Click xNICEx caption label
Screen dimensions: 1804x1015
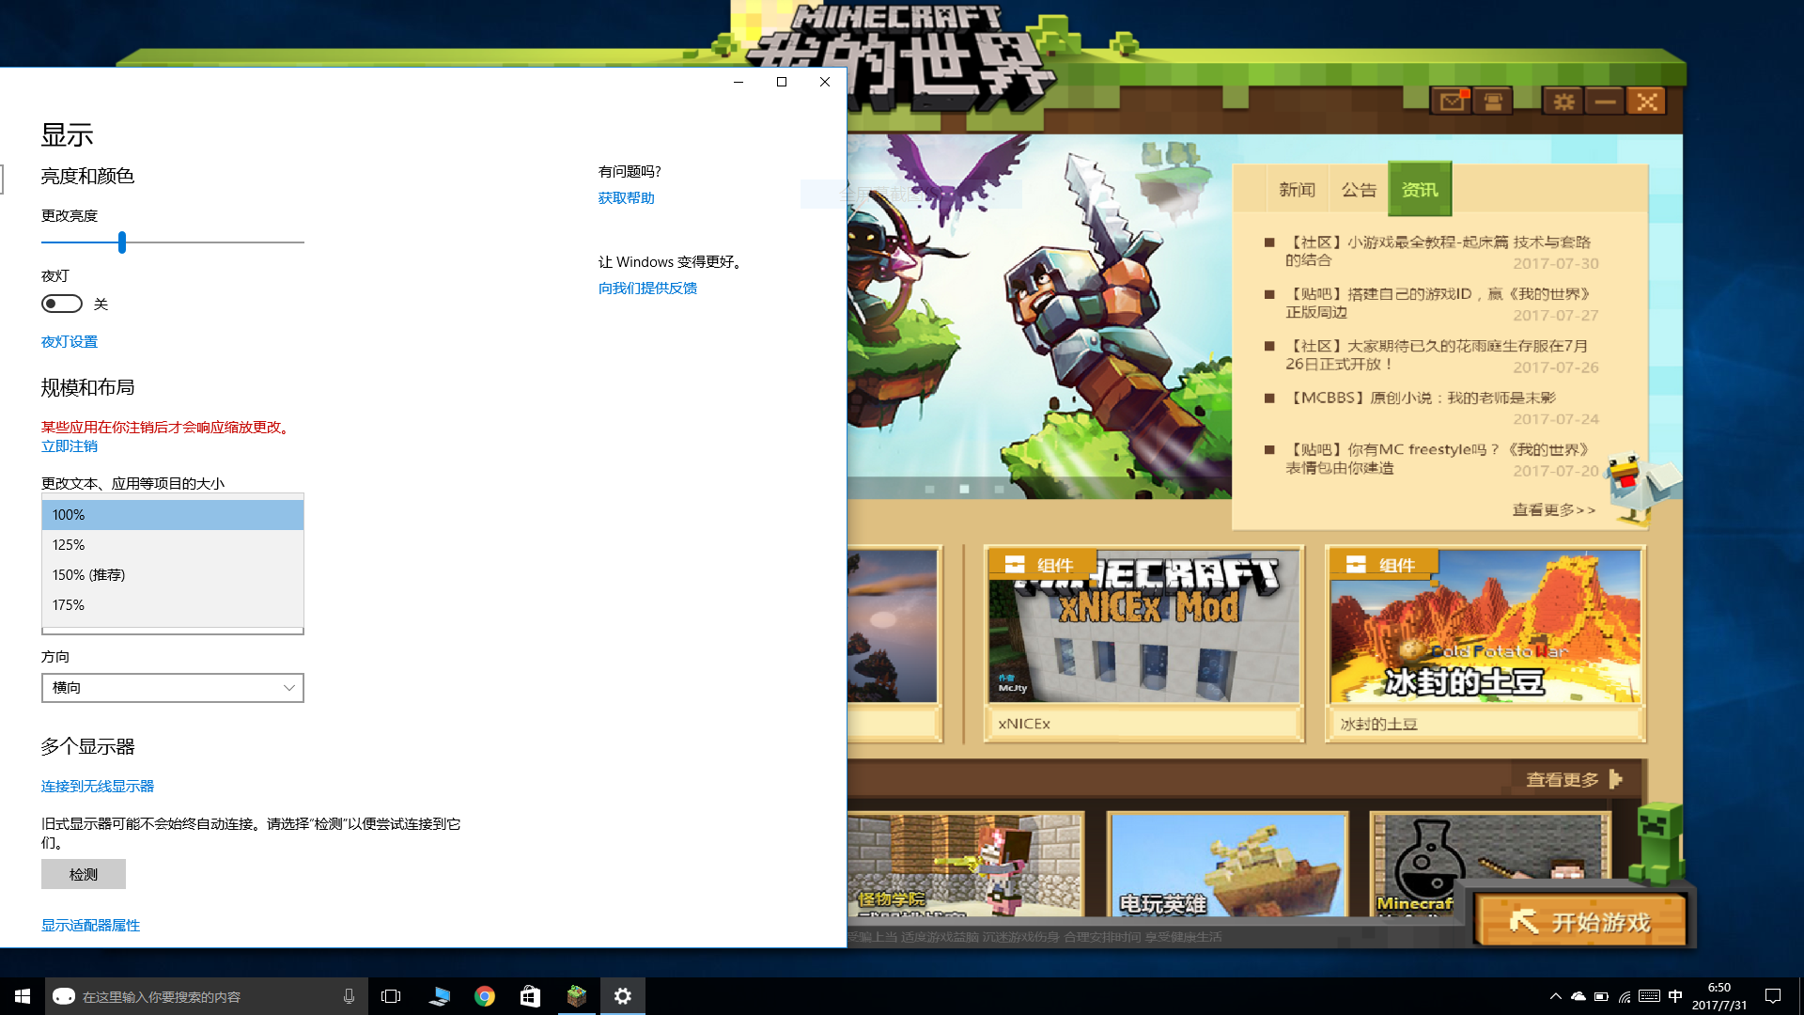click(1024, 724)
